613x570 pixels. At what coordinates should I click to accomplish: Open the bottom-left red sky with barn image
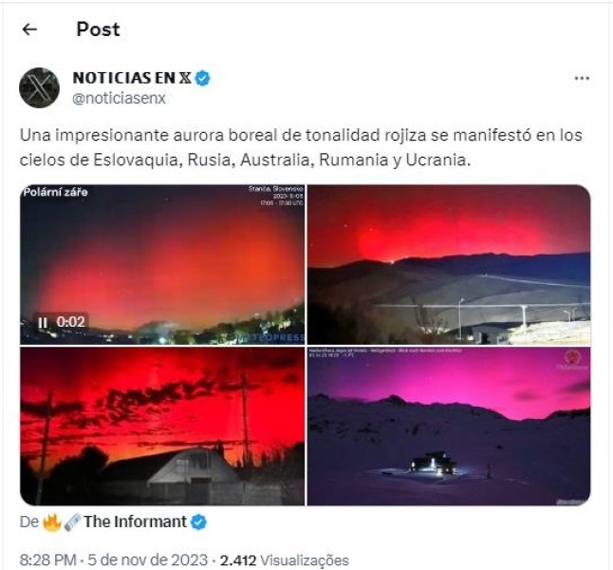click(x=162, y=427)
